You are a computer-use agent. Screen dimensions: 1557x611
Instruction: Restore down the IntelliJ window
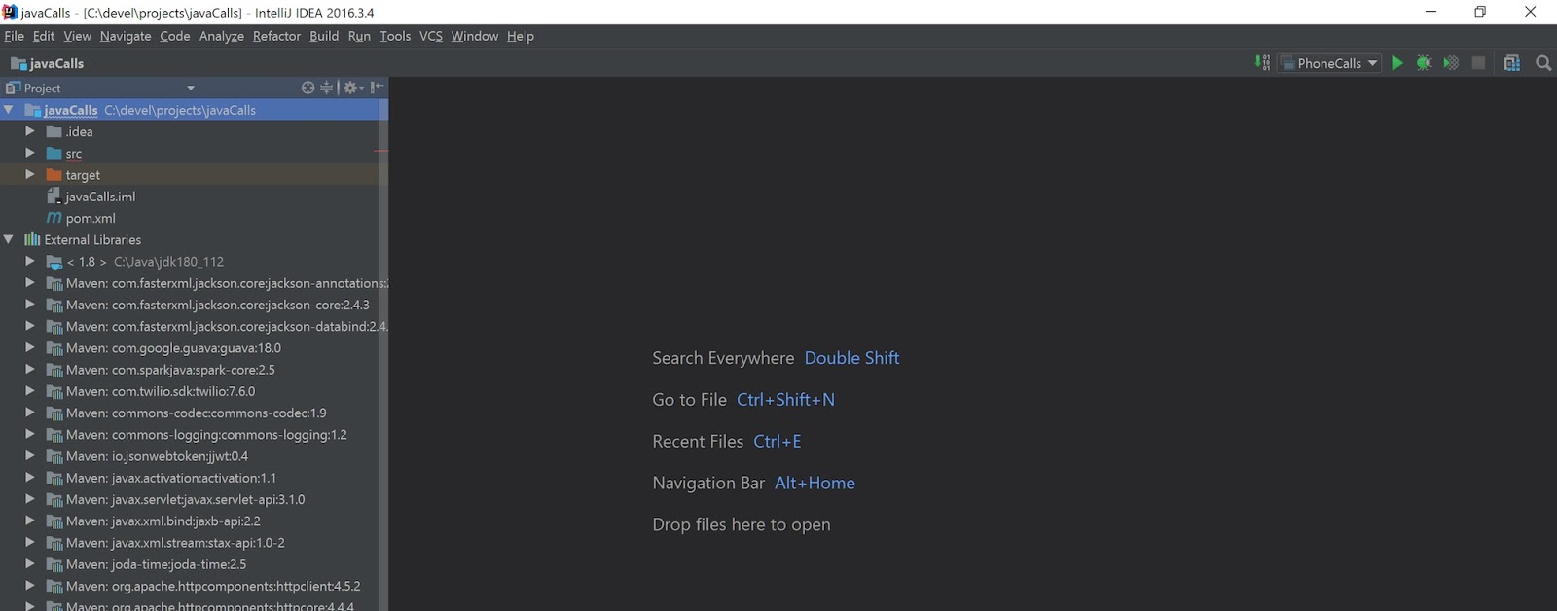(x=1480, y=12)
